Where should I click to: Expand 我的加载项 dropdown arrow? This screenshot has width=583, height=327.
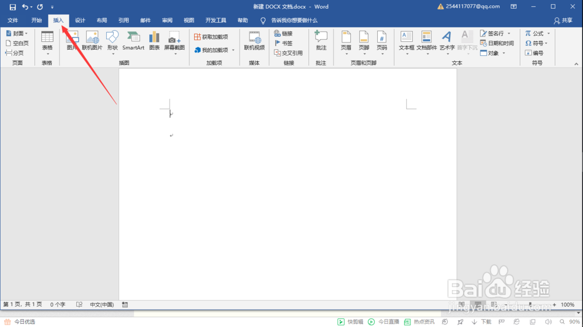233,50
